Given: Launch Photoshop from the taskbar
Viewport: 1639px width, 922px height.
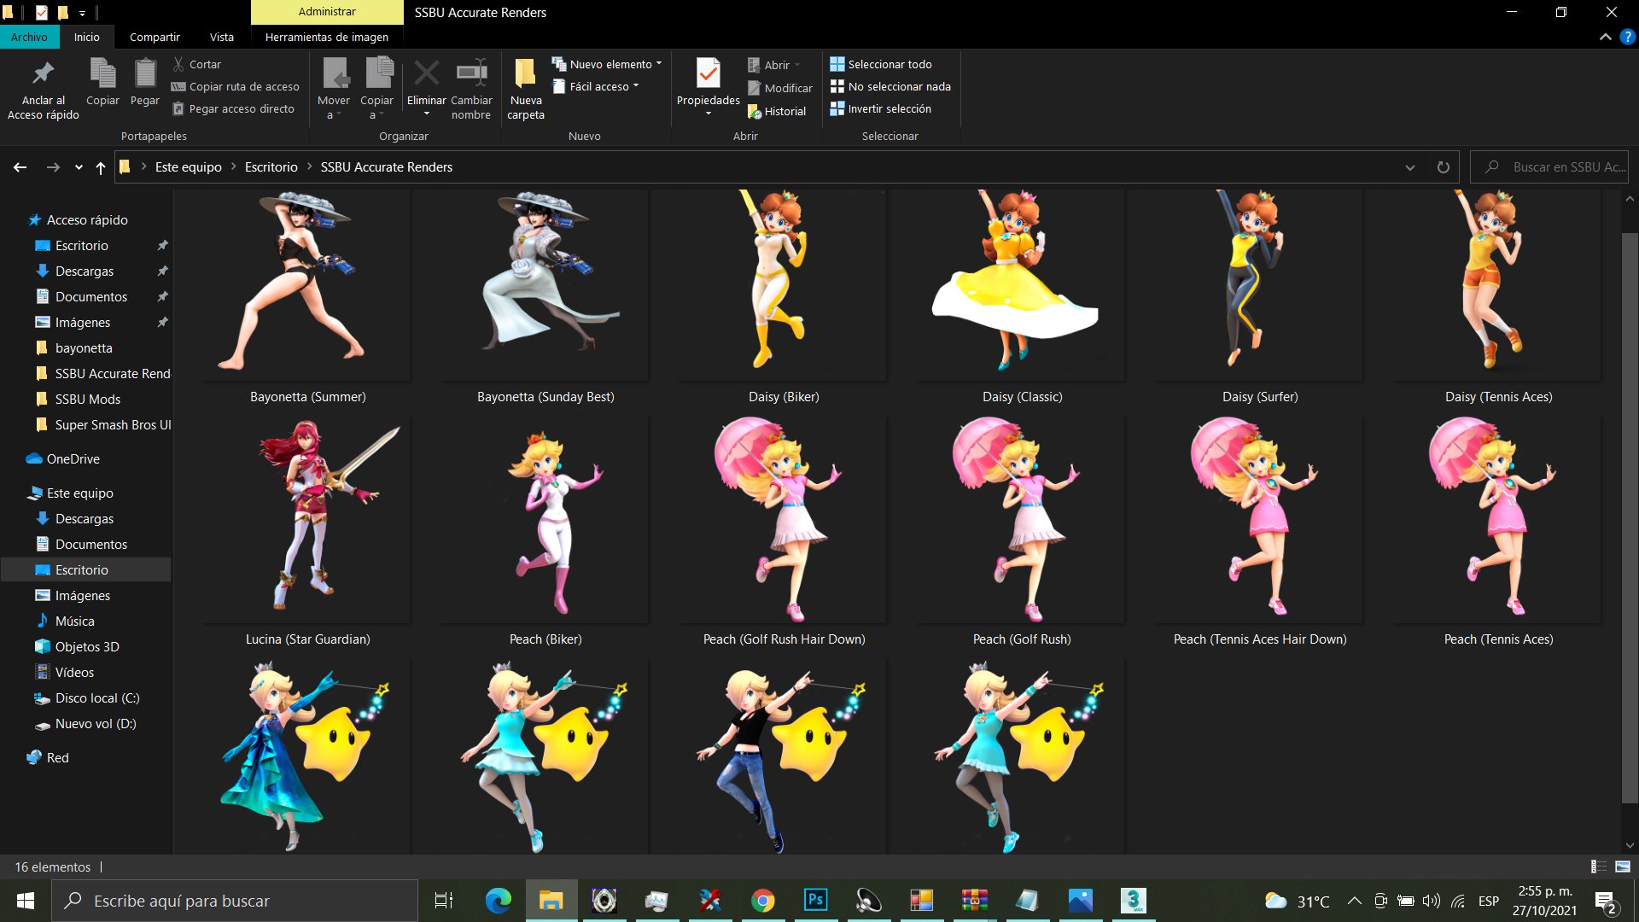Looking at the screenshot, I should 816,900.
